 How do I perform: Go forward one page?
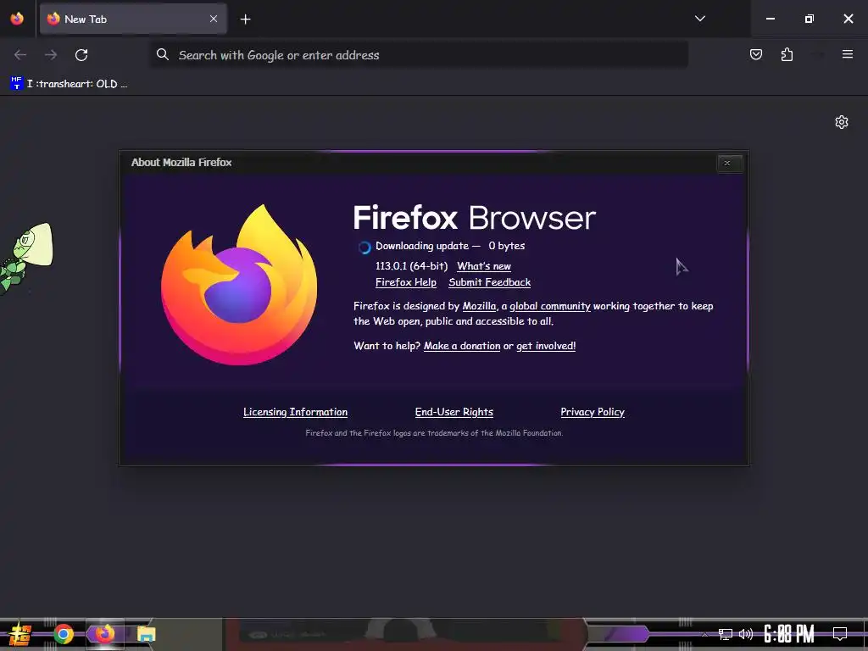(51, 55)
